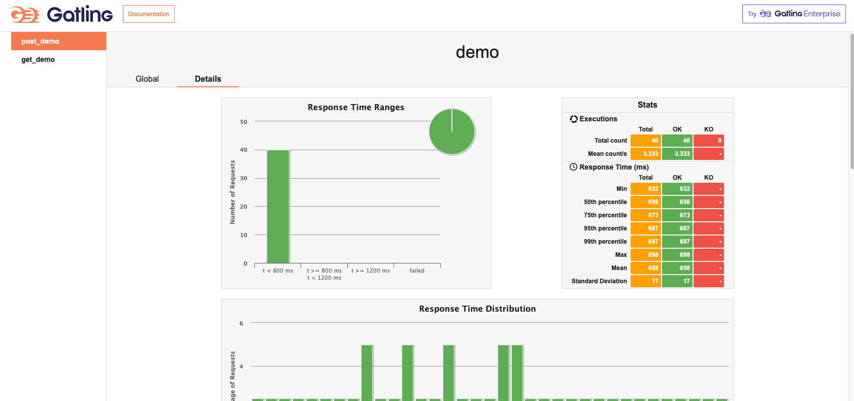
Task: Click the Response Time clock icon
Action: [574, 167]
